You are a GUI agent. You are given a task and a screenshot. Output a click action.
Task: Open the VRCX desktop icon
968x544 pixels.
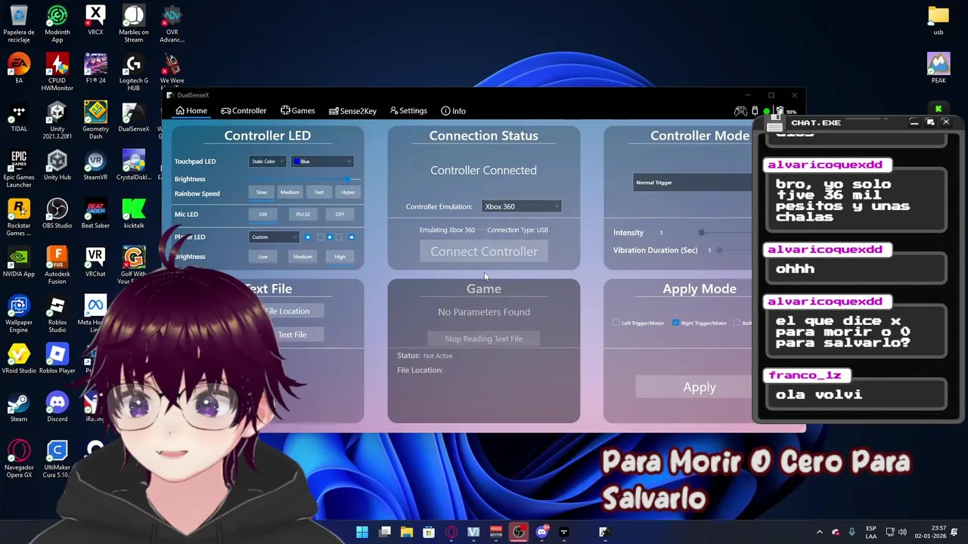(95, 21)
